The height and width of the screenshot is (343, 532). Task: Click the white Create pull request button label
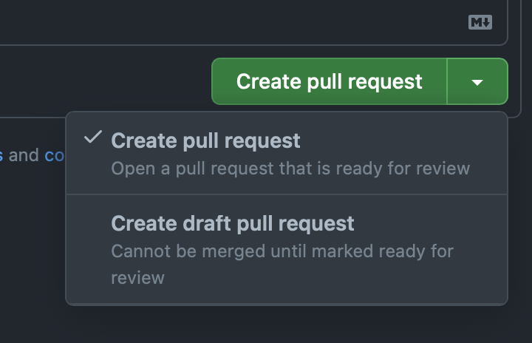[x=329, y=81]
